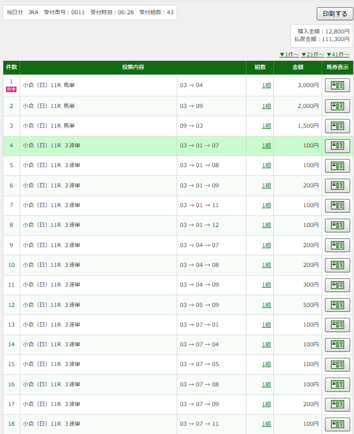Open 1組 link in row 4

266,146
